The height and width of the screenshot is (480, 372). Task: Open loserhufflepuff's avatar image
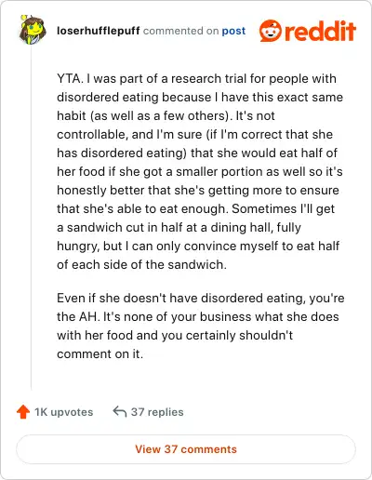33,30
